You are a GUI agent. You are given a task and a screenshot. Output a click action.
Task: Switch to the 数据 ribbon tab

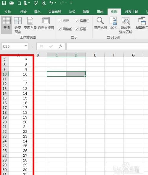coord(86,12)
